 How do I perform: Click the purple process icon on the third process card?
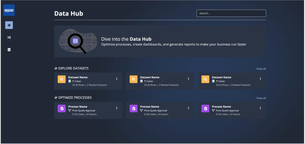(x=205, y=109)
